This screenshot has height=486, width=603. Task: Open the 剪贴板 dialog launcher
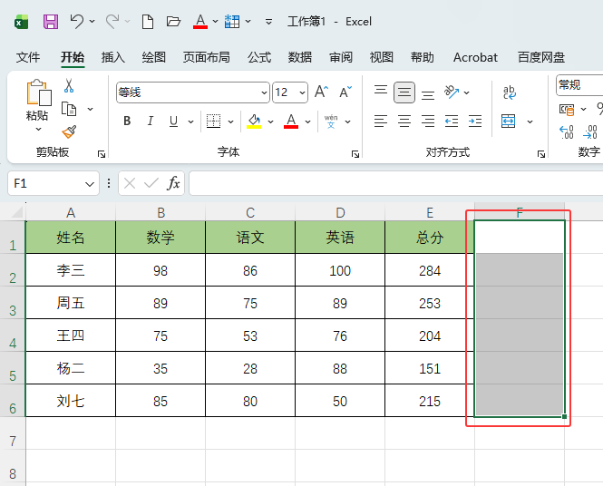102,154
